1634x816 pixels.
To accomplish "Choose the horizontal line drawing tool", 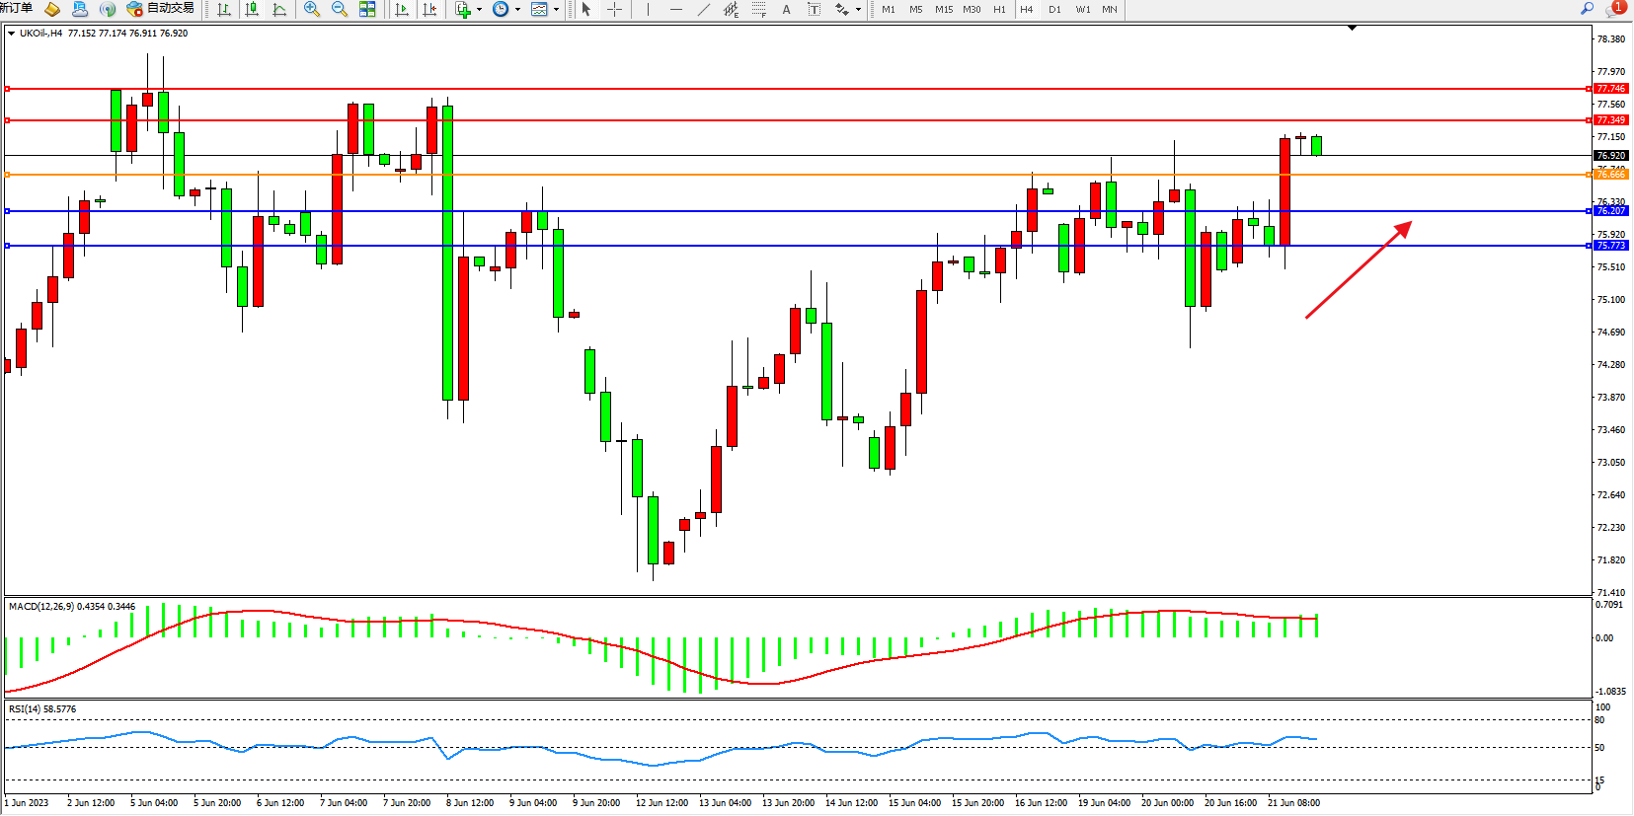I will point(675,9).
